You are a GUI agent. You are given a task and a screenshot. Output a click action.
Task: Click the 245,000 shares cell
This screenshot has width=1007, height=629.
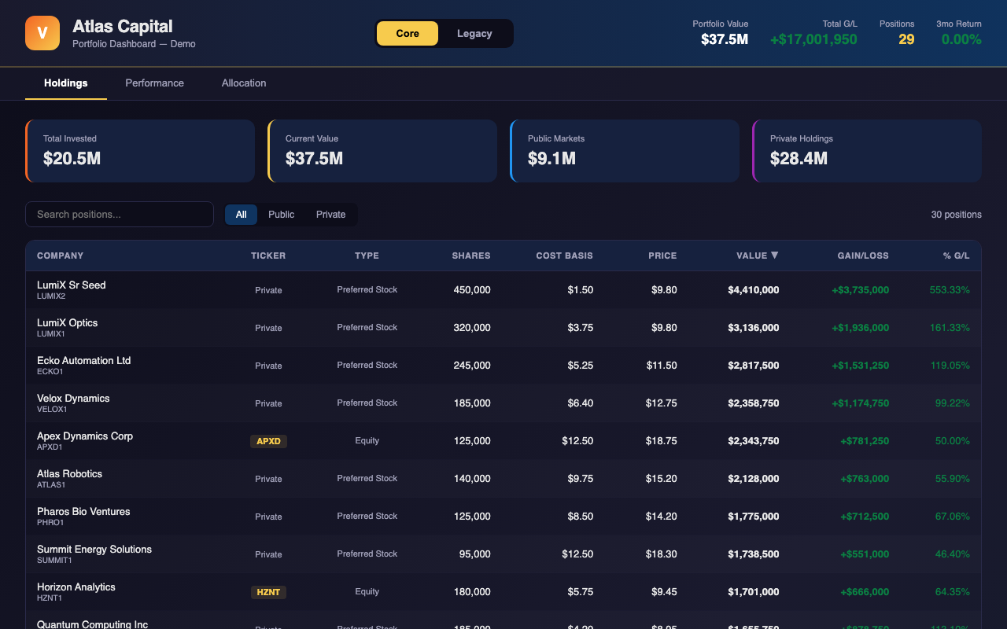[x=472, y=366]
